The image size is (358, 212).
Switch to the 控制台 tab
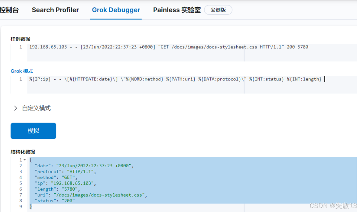9,10
